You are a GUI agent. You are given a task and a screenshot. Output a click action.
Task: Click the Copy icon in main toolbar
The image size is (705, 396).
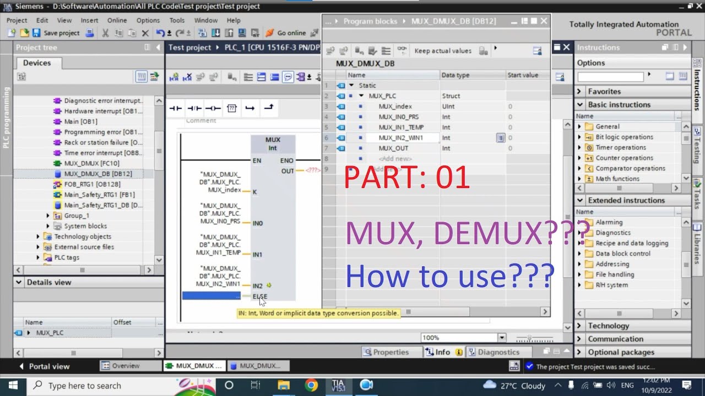click(119, 33)
